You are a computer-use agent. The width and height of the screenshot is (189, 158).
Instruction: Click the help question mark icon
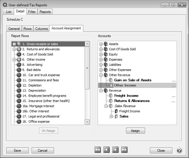[x=179, y=150]
